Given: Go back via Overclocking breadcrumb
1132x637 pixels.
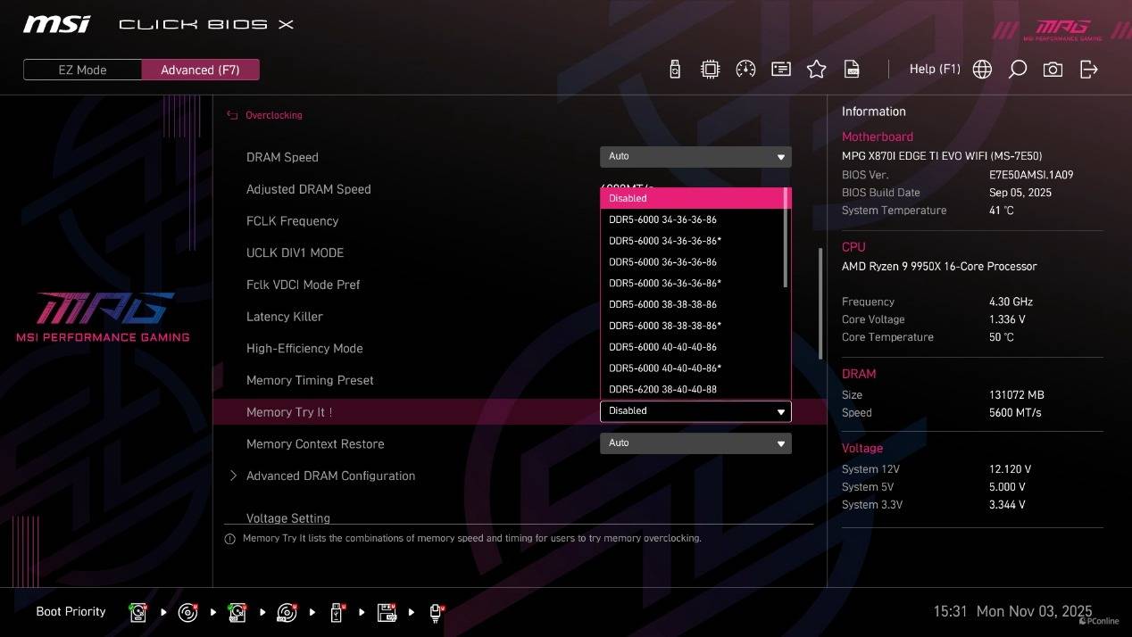Looking at the screenshot, I should [272, 115].
